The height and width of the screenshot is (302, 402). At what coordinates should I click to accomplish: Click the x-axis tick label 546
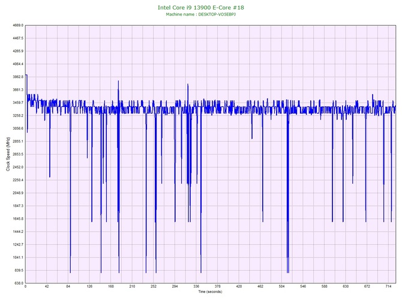[x=303, y=286]
